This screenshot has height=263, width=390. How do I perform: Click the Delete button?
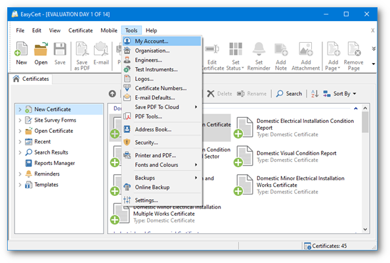tap(220, 93)
